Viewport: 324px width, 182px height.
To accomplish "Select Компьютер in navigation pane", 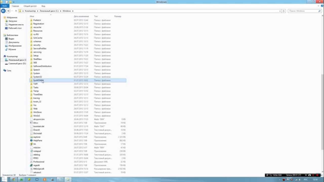I will point(12,56).
